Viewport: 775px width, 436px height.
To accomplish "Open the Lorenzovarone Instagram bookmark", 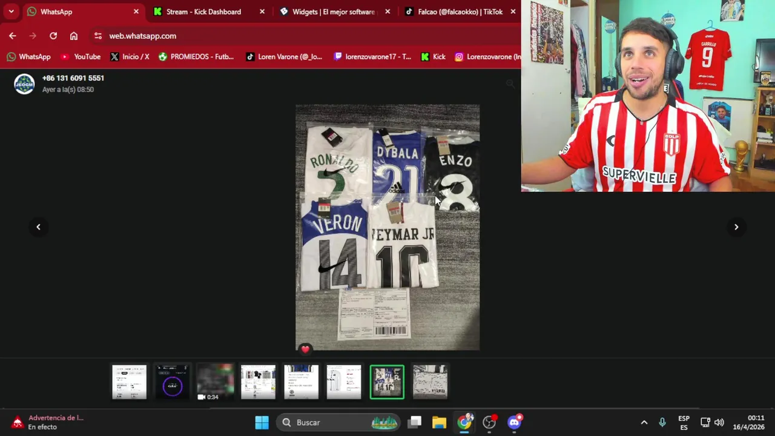I will point(487,57).
